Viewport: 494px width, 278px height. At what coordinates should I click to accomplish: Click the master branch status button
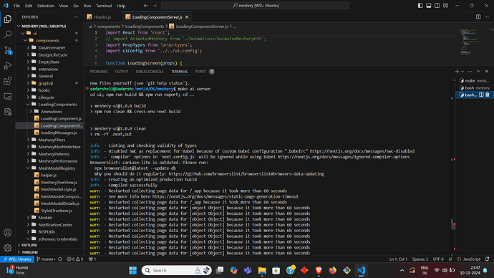46,259
